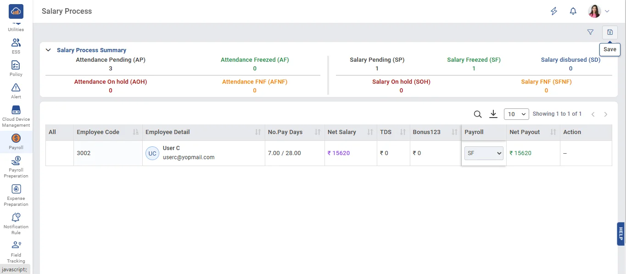The width and height of the screenshot is (626, 274).
Task: Go to next page of results
Action: tap(605, 114)
